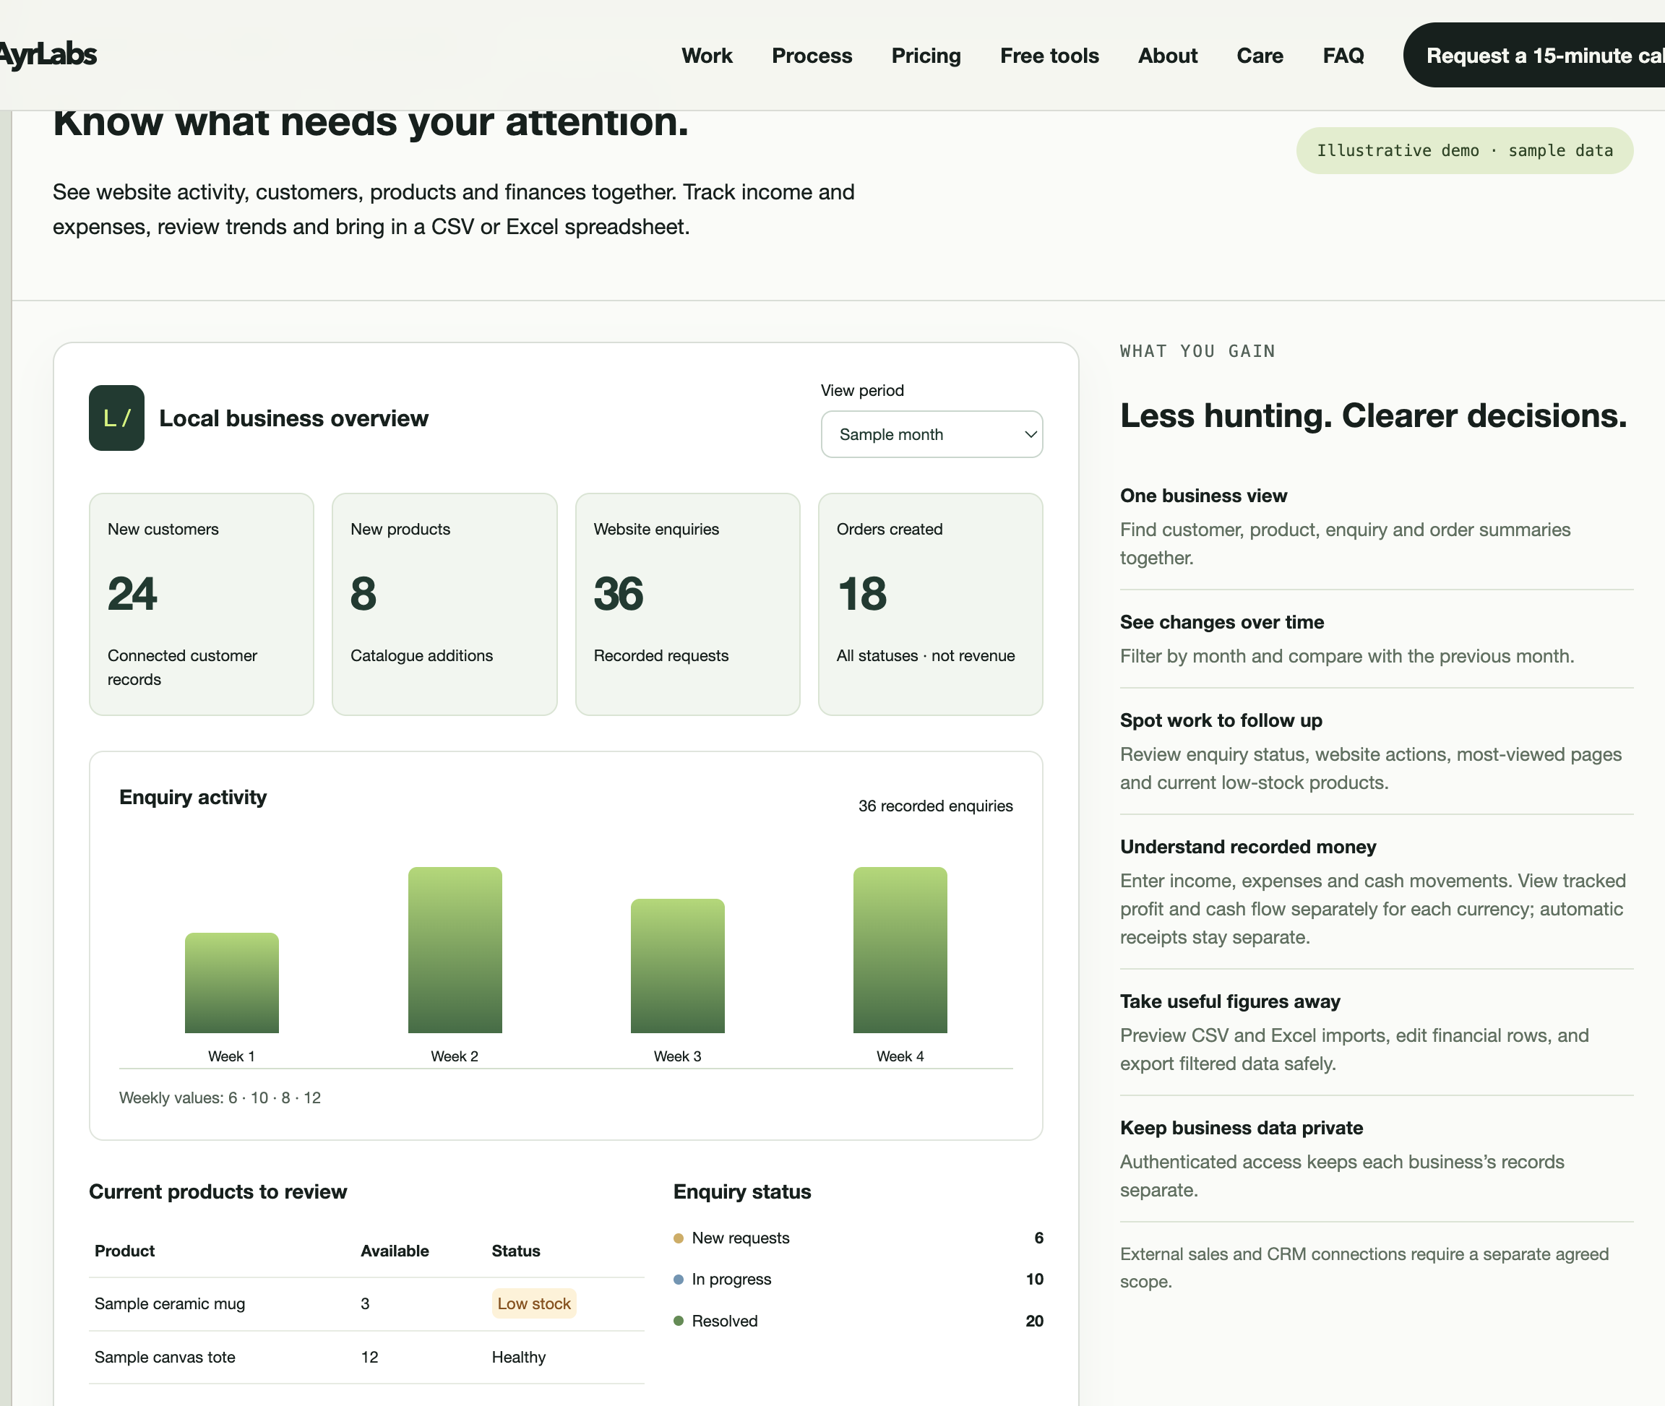Click the L/ overview logo icon
Image resolution: width=1665 pixels, height=1406 pixels.
[116, 418]
